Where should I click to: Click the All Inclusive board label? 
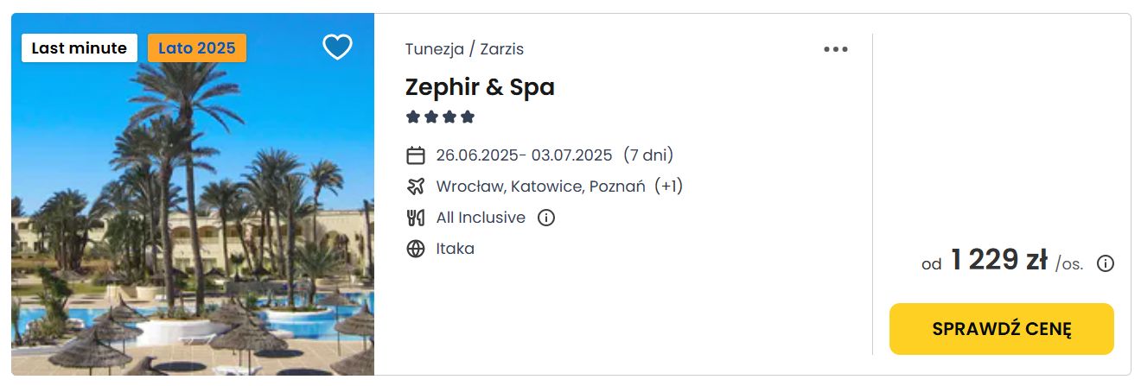pyautogui.click(x=481, y=218)
